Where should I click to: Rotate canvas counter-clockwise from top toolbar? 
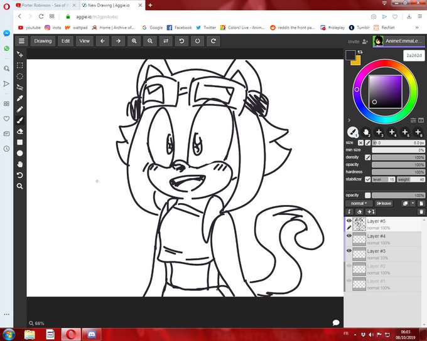[x=181, y=41]
